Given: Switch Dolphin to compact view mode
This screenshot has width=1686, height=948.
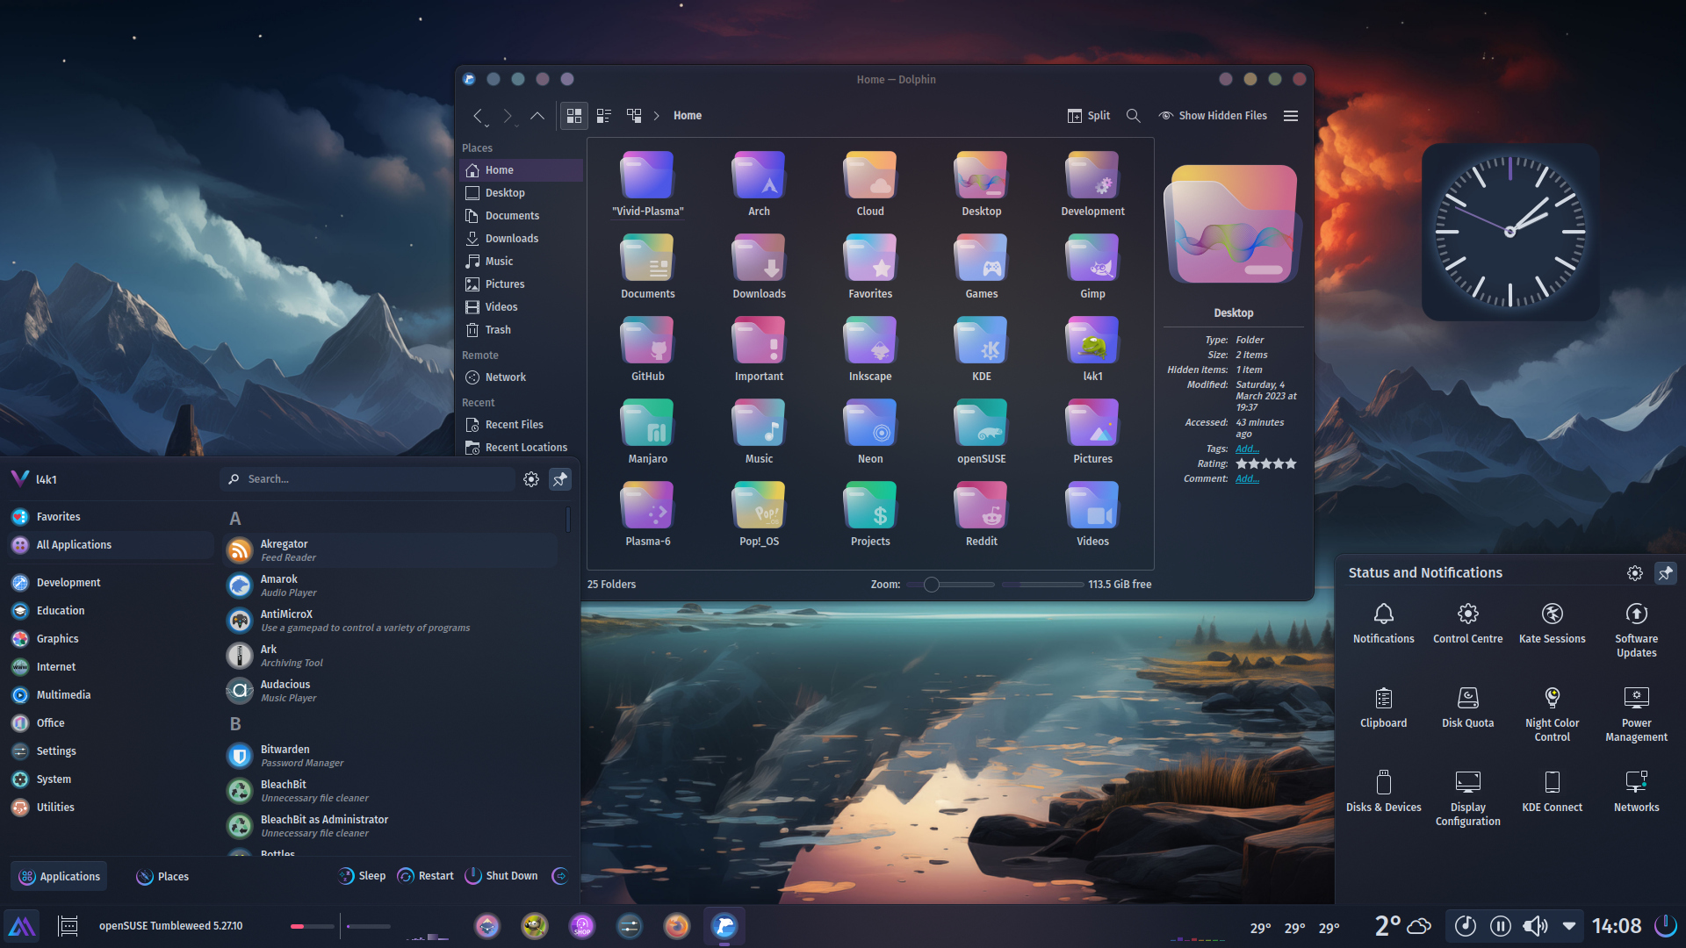Looking at the screenshot, I should [x=604, y=116].
